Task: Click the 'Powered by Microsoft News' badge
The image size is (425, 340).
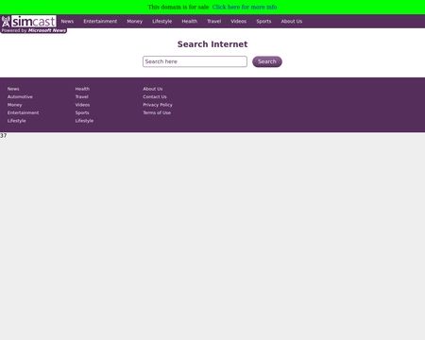Action: coord(34,30)
